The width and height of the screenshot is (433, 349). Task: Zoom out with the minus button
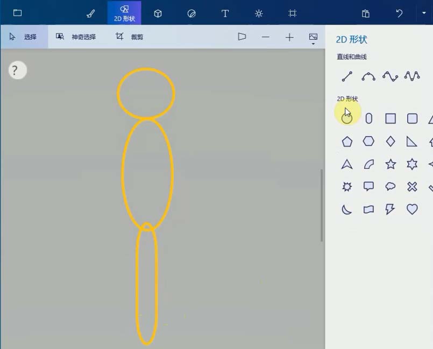point(265,37)
